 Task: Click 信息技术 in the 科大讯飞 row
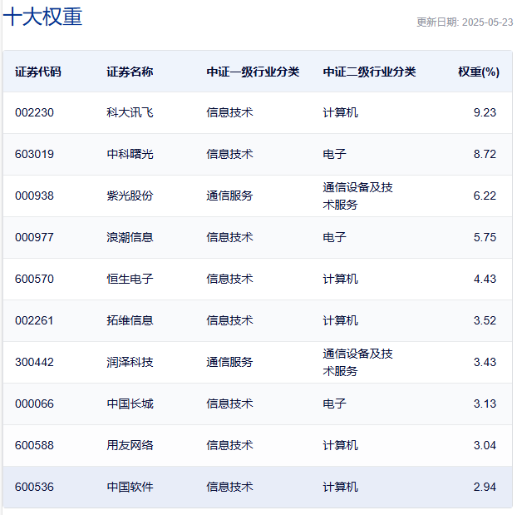(229, 112)
